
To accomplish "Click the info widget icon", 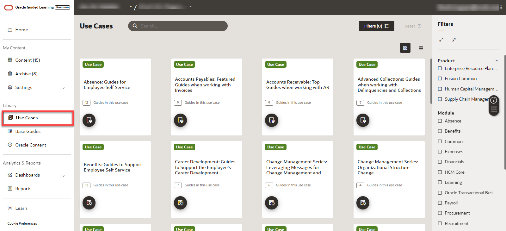I will click(494, 100).
